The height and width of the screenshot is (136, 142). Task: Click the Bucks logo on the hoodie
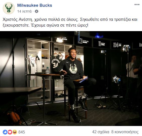(x=73, y=69)
